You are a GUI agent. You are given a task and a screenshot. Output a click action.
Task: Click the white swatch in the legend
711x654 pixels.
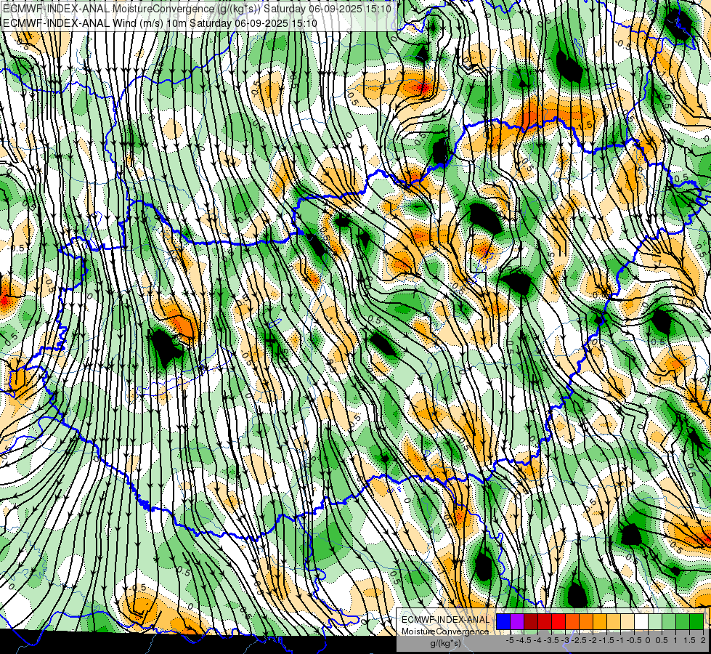tap(641, 621)
